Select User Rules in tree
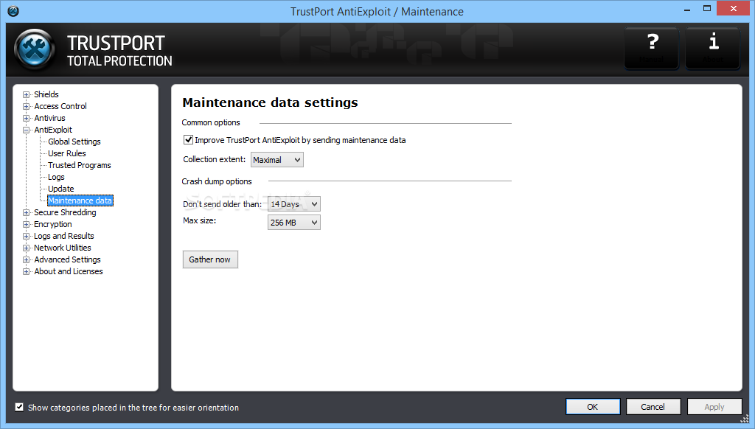The width and height of the screenshot is (755, 429). pyautogui.click(x=67, y=153)
